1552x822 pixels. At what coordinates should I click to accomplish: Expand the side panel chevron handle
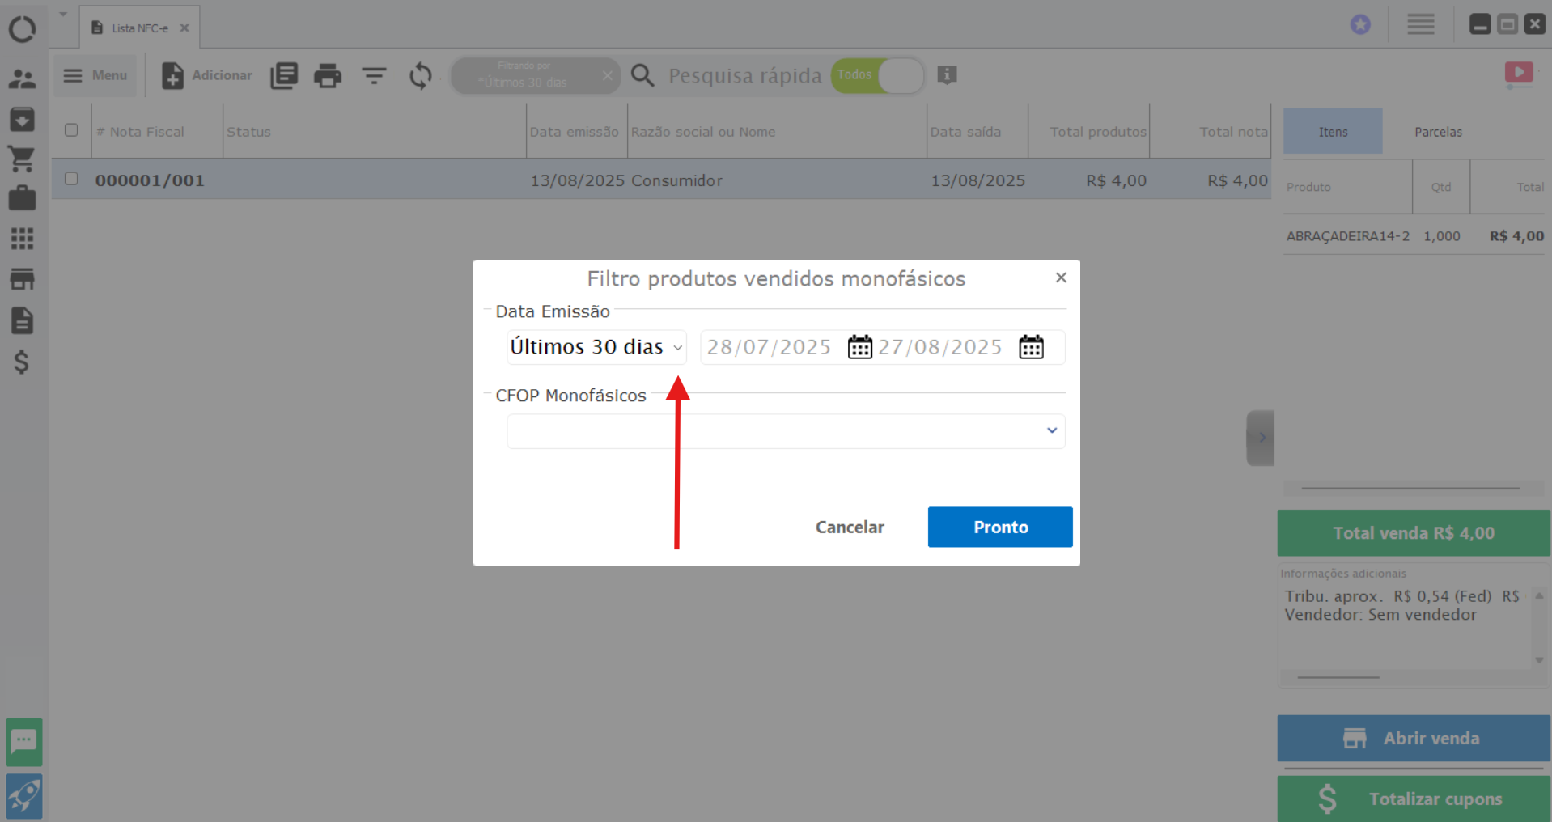(1260, 438)
